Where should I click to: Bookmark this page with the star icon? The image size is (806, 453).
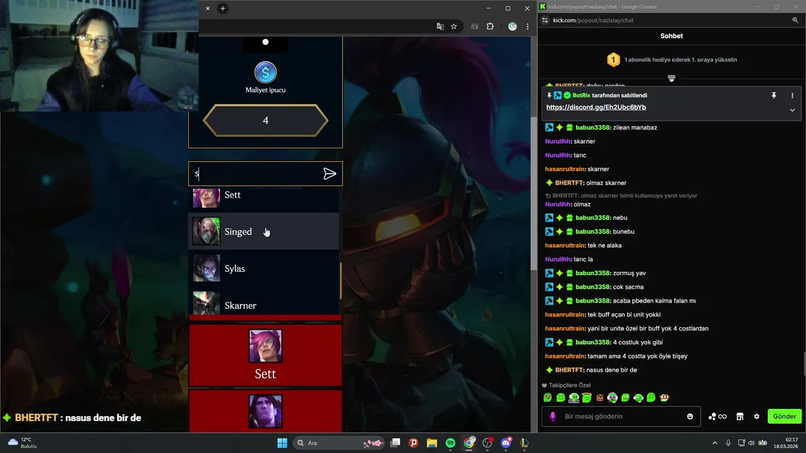(453, 26)
